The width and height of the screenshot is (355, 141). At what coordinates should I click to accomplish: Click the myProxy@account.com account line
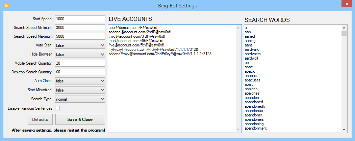point(154,49)
